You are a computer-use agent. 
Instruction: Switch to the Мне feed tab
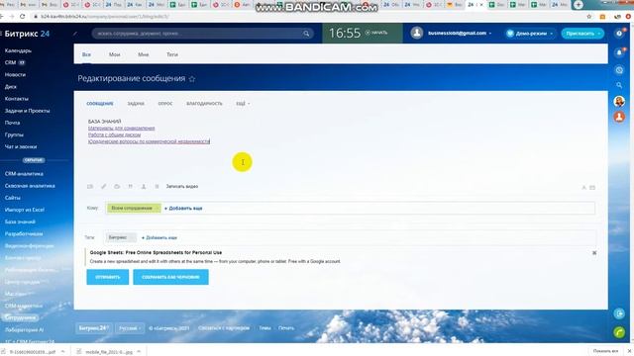(143, 54)
